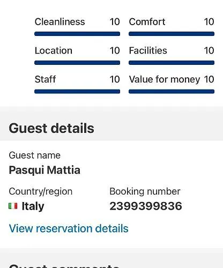Click the Cleanliness label

tap(60, 22)
